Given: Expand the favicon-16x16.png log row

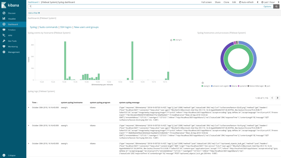Looking at the screenshot, I should click(29, 125).
